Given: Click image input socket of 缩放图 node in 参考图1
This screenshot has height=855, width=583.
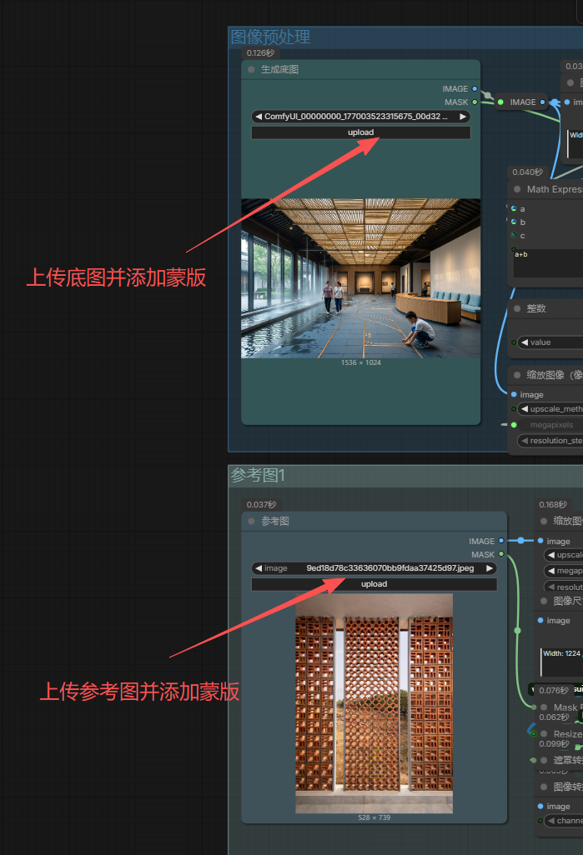Looking at the screenshot, I should [x=540, y=541].
